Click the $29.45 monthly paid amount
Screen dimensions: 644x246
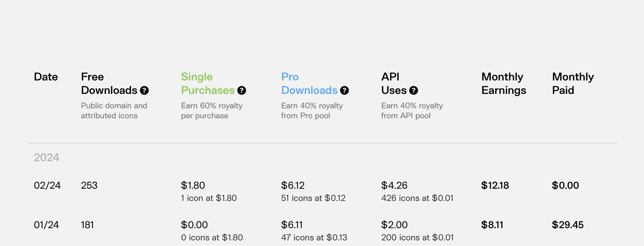coord(568,225)
